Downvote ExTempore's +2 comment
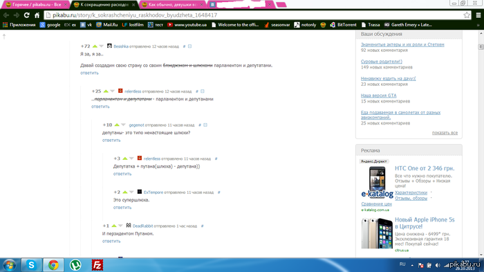 131,192
